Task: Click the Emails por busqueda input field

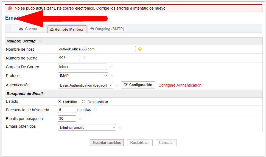Action: (67, 119)
